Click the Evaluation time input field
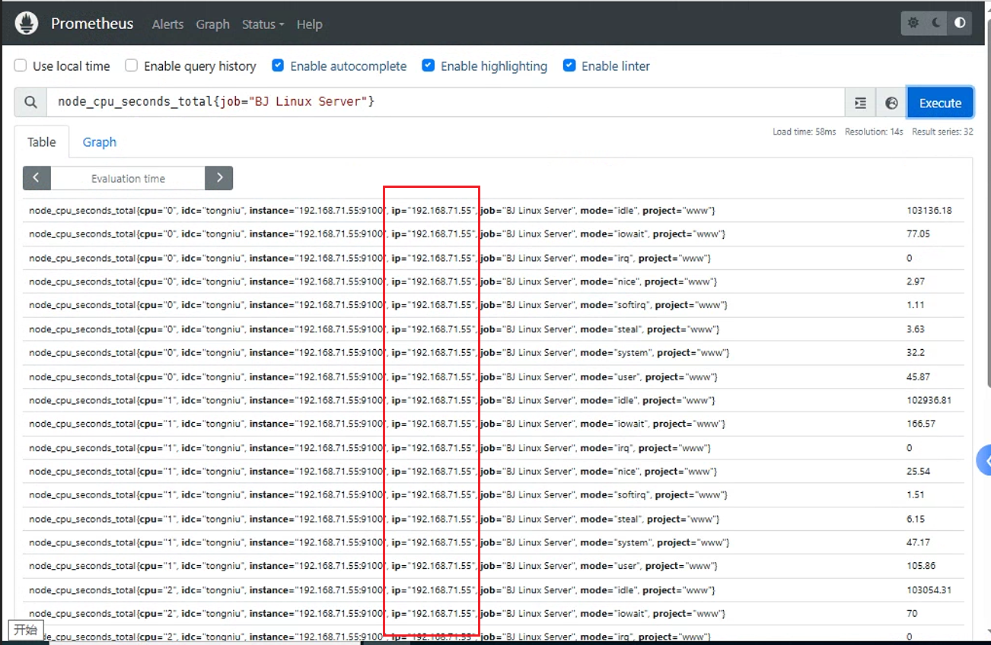 coord(128,178)
